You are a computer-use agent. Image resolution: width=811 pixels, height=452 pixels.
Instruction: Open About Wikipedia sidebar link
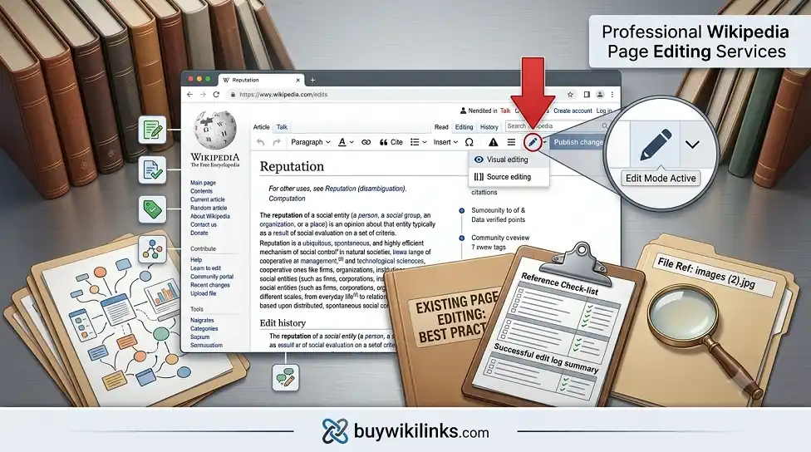point(210,216)
